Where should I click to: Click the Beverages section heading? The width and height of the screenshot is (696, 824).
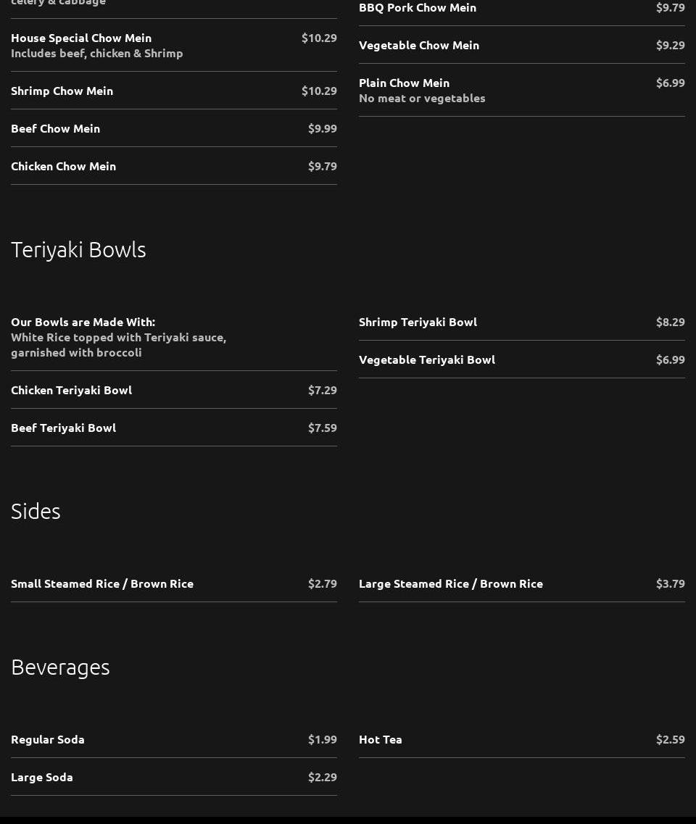pyautogui.click(x=60, y=667)
